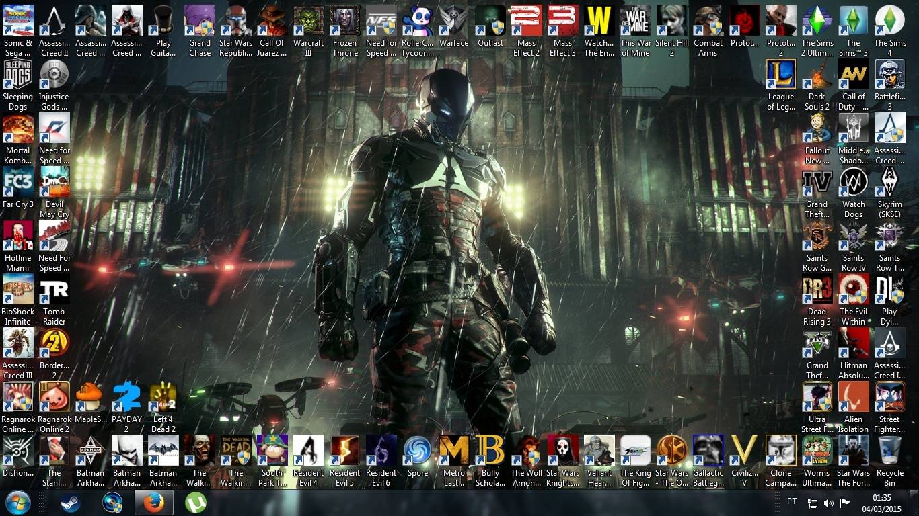
Task: Open the Worms Ultimate Mayhem icon
Action: [817, 450]
